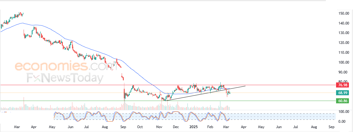This screenshot has width=354, height=132.
Task: Click the 130.00 price axis label
Action: (x=344, y=33)
